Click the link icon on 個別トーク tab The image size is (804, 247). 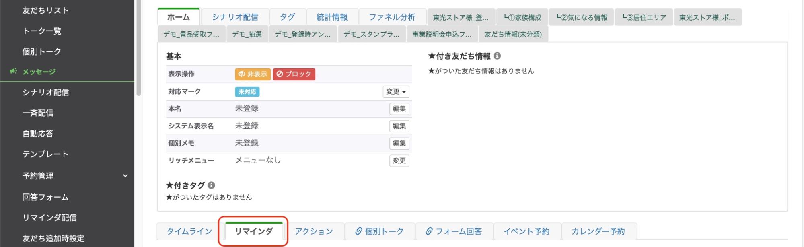pyautogui.click(x=358, y=231)
